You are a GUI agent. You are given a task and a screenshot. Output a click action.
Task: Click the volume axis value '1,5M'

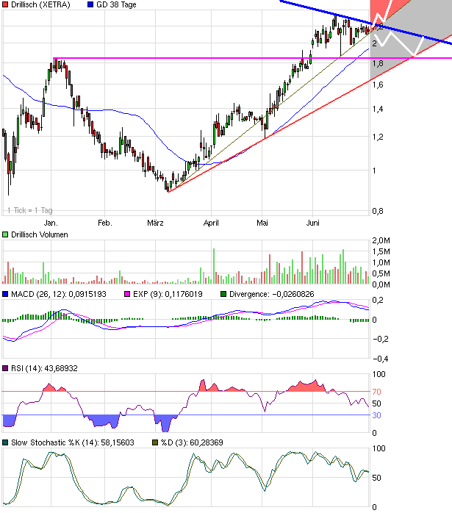click(381, 252)
